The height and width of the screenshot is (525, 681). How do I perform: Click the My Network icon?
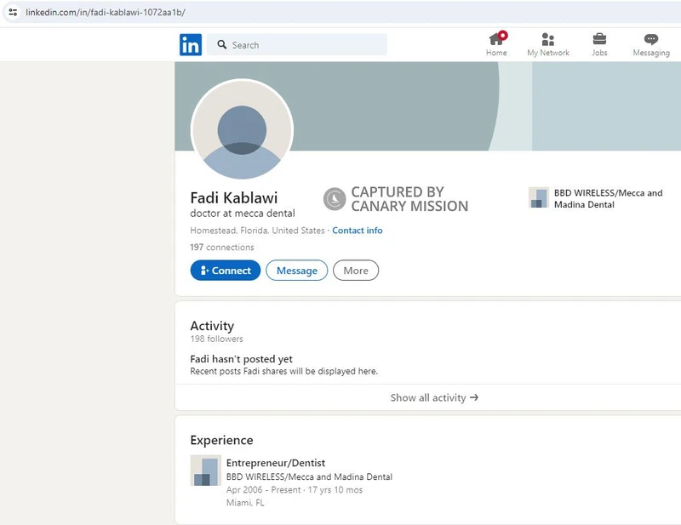pyautogui.click(x=547, y=41)
